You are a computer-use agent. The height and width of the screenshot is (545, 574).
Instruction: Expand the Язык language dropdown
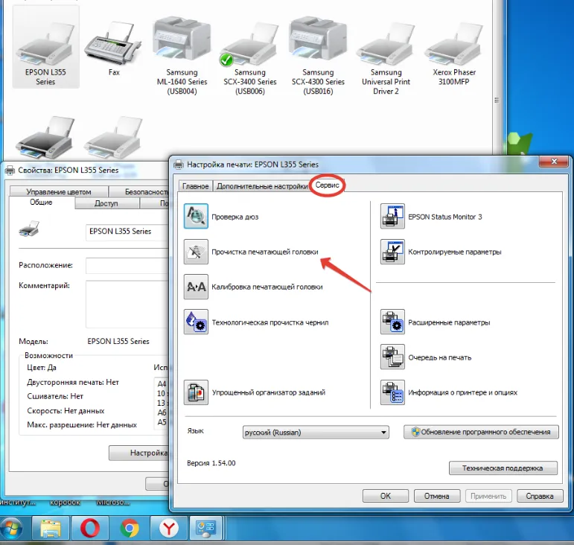pos(316,433)
